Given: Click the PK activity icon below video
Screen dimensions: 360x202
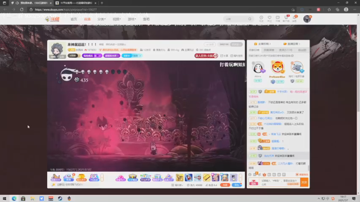Looking at the screenshot, I should point(94,177).
